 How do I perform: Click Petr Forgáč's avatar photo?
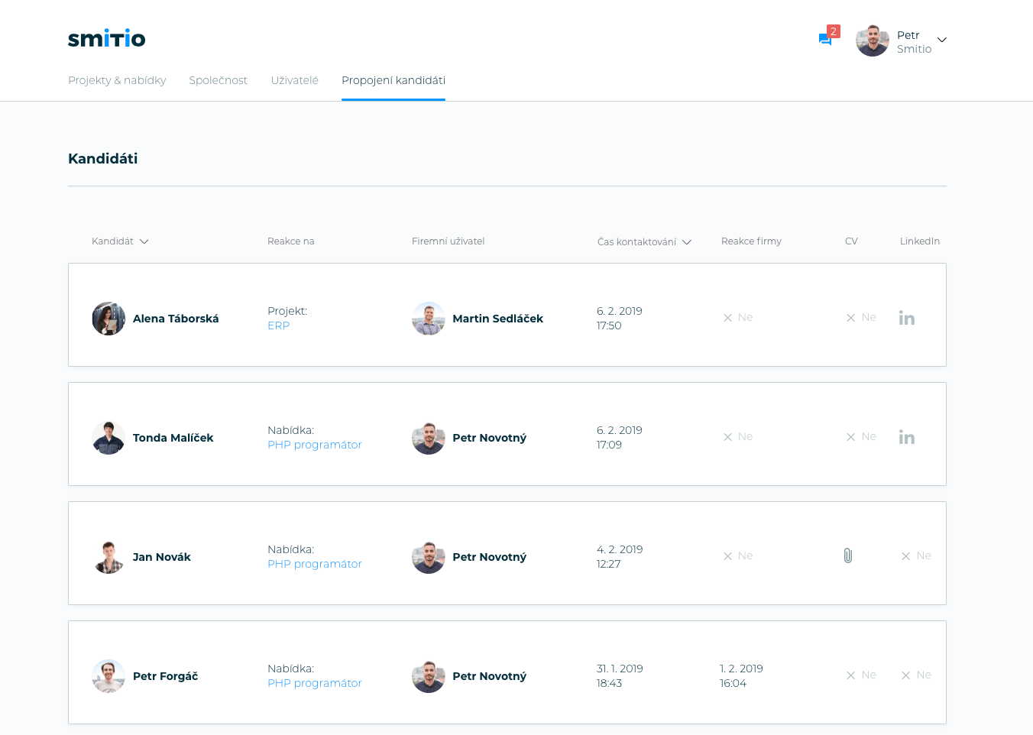coord(108,676)
